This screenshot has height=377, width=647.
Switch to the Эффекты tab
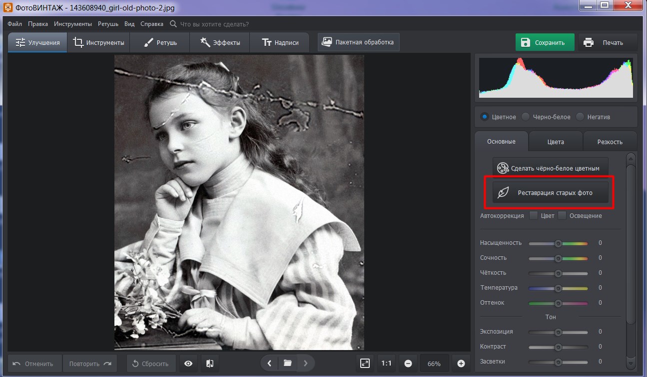click(x=220, y=42)
